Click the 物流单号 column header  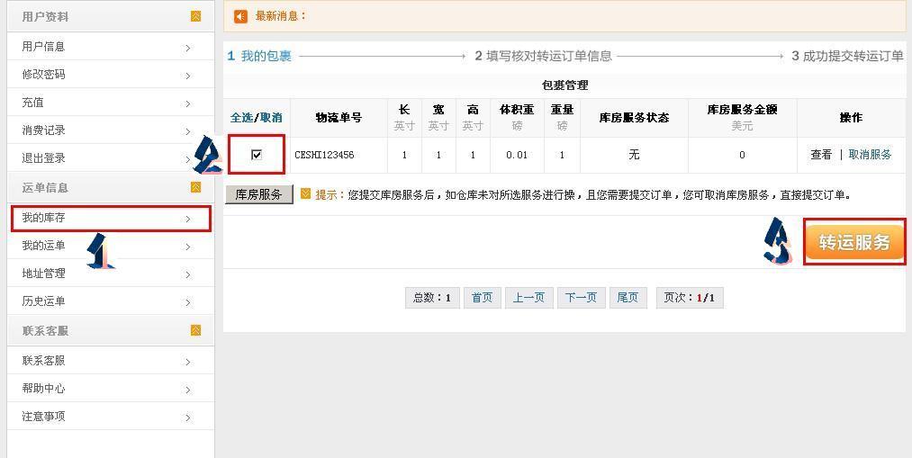coord(339,117)
